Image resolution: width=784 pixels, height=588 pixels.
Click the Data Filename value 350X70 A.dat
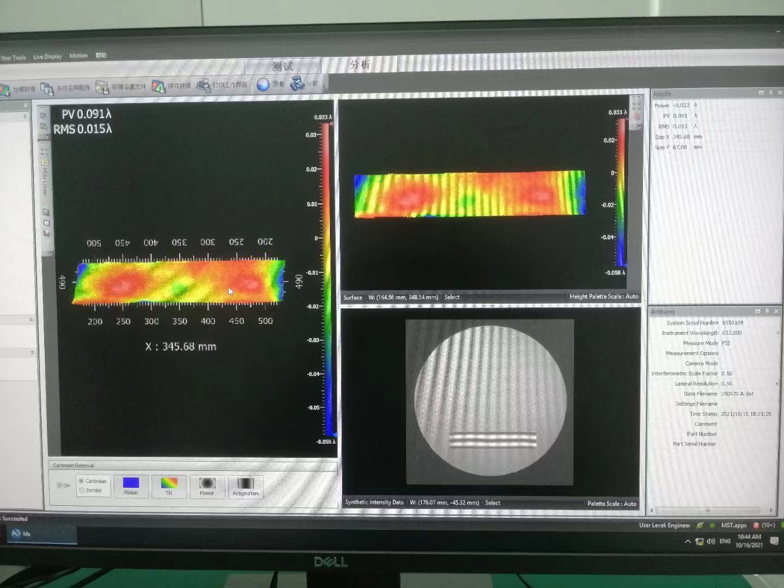tap(737, 394)
